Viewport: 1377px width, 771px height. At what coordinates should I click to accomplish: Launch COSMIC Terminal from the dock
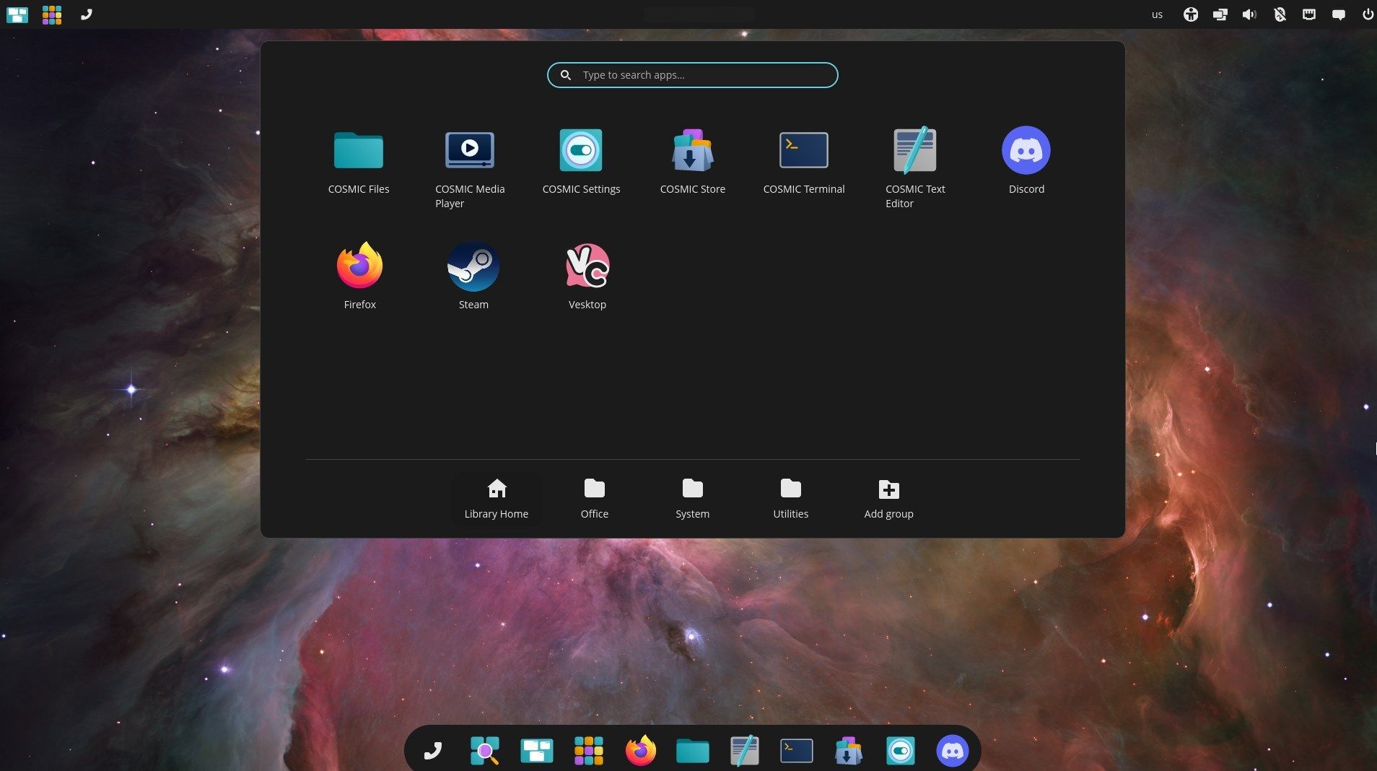pos(796,751)
